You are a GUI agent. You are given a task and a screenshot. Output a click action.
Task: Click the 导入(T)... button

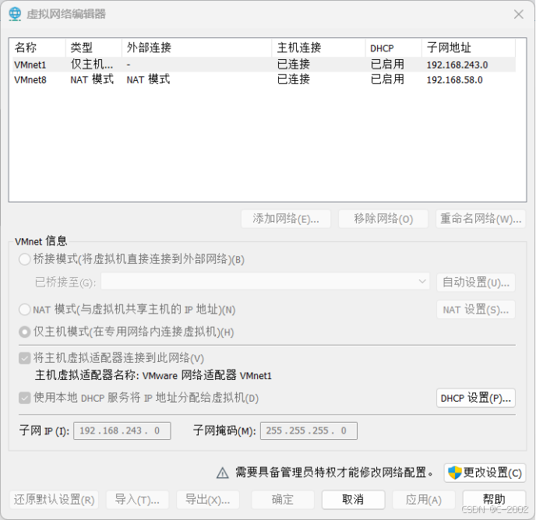click(x=137, y=500)
